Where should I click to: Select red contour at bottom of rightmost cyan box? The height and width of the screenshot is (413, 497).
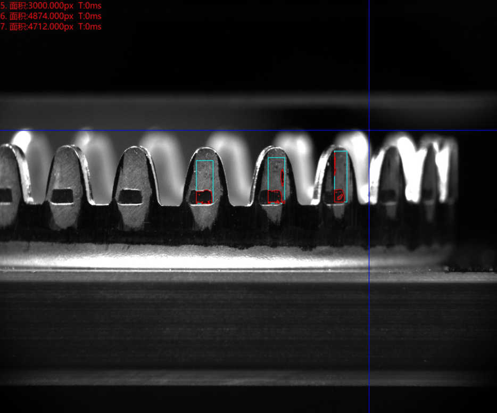click(339, 196)
